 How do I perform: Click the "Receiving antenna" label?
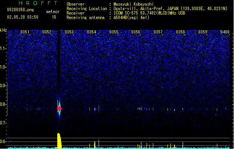tap(86, 18)
